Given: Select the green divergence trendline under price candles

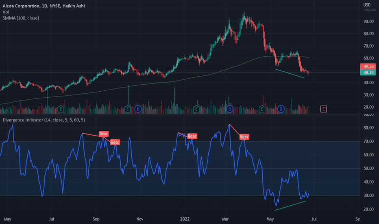Looking at the screenshot, I should (290, 74).
